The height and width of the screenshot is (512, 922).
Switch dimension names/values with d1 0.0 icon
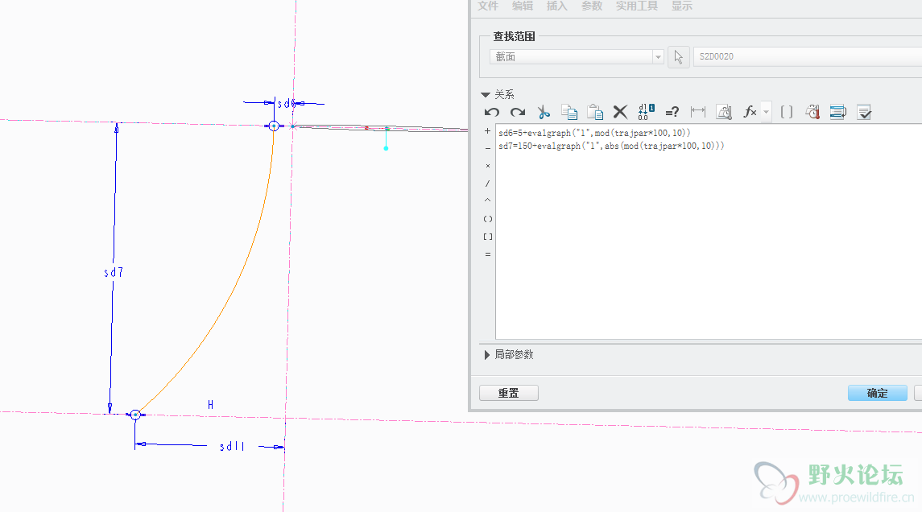(x=647, y=112)
